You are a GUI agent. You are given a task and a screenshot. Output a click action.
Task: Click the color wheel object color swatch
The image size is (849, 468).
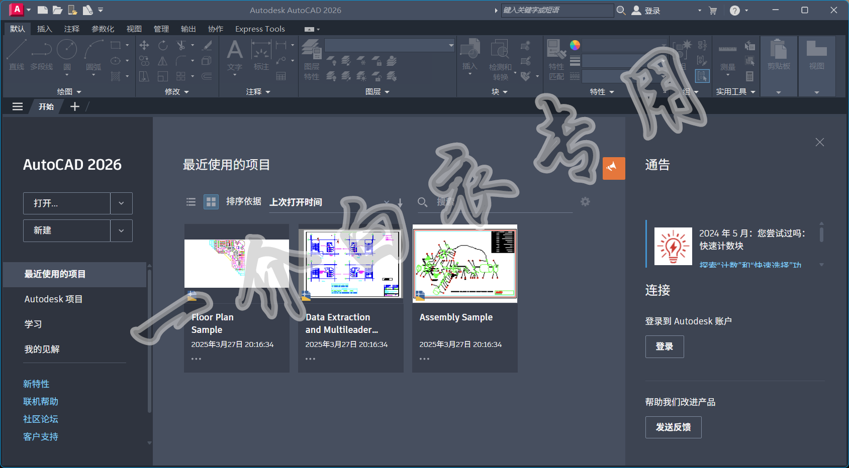pyautogui.click(x=575, y=45)
